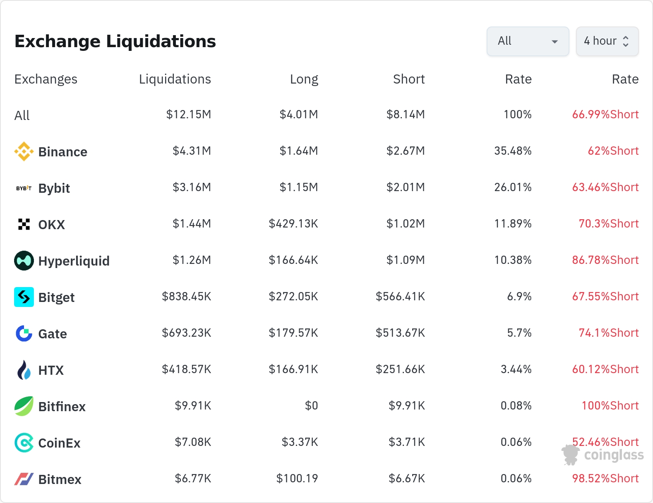
Task: Click the Bybit logo icon
Action: [x=24, y=188]
